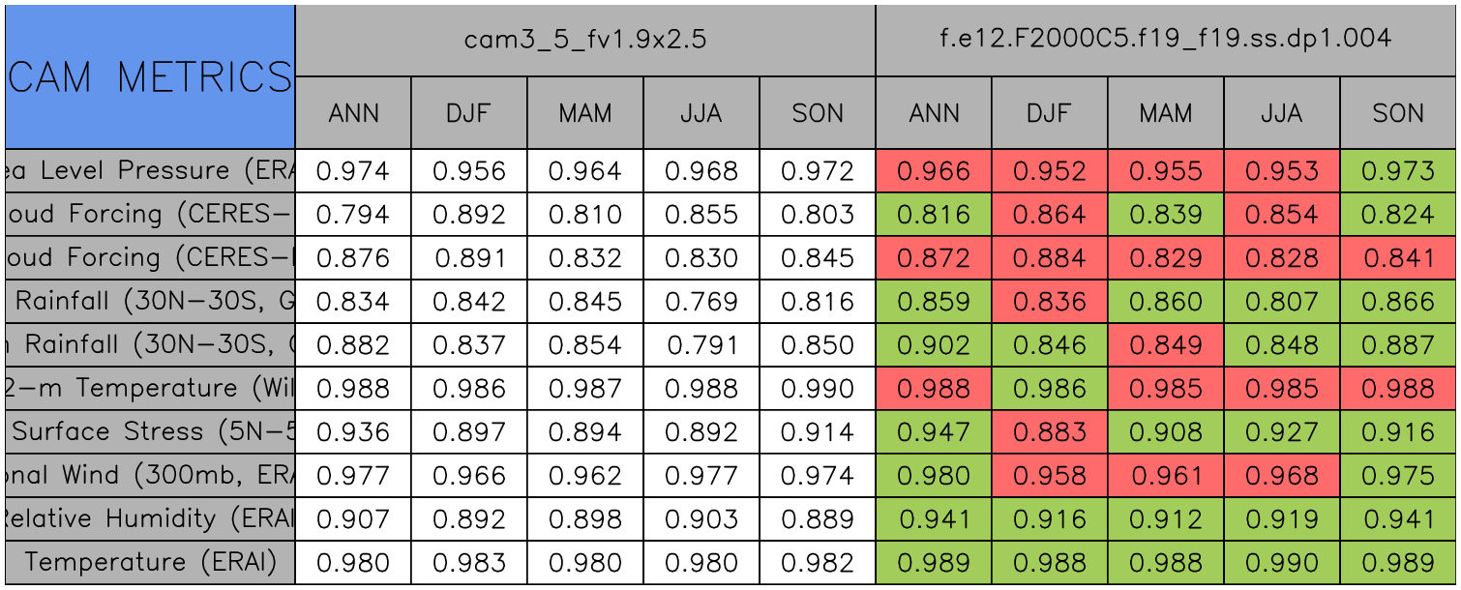Viewport: 1461px width, 590px height.
Task: Click the SON header under the f.e12 model
Action: [x=1398, y=113]
